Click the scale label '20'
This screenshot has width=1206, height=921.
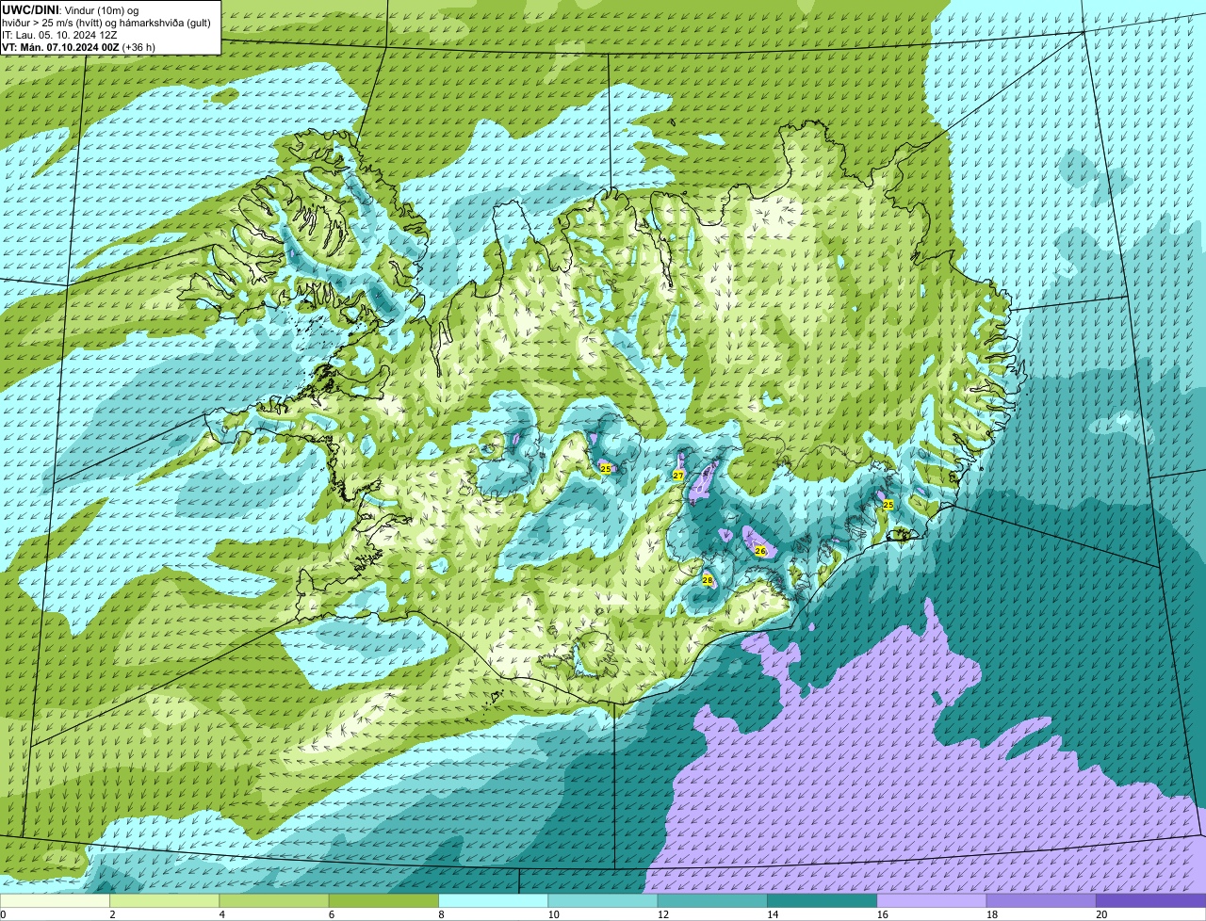pos(1100,913)
